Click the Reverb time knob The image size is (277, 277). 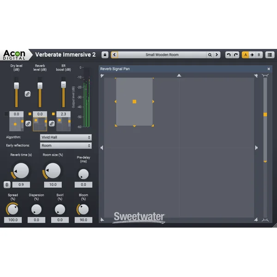(x=21, y=171)
